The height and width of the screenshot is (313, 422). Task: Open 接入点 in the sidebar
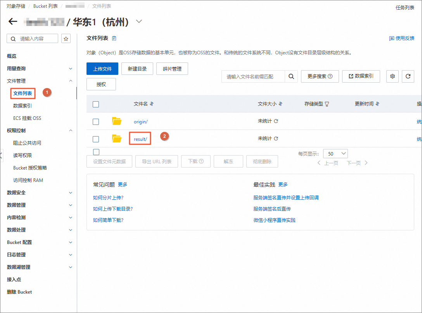(14, 279)
